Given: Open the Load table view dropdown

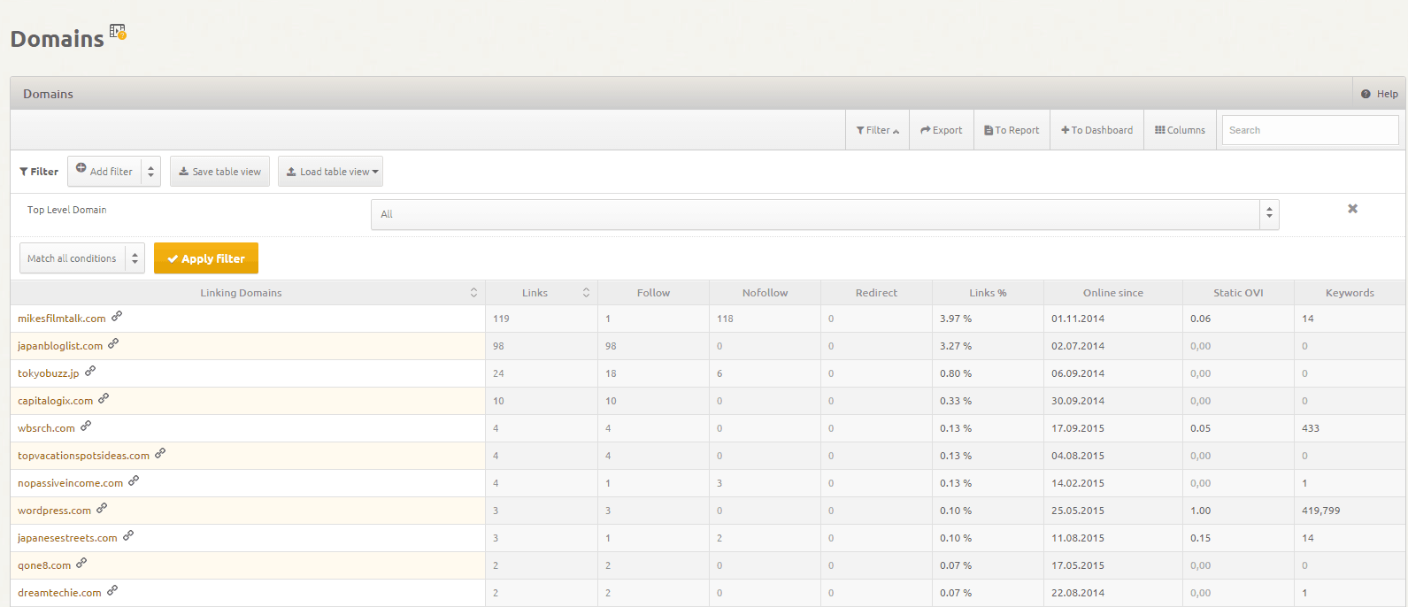Looking at the screenshot, I should click(x=330, y=172).
